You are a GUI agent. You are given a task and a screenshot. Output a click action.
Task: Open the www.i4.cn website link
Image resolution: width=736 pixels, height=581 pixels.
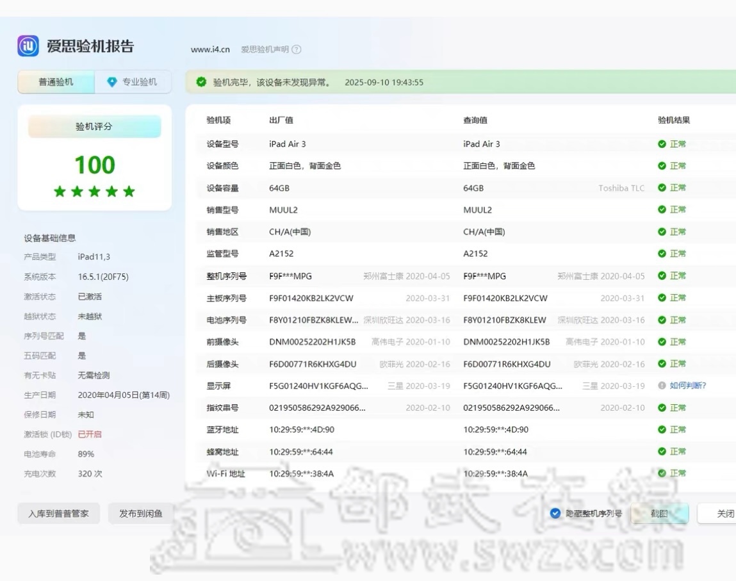click(210, 49)
